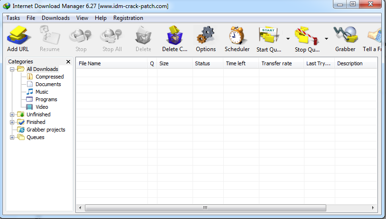The image size is (386, 219).
Task: Sort by the Transfer rate column header
Action: coord(281,63)
